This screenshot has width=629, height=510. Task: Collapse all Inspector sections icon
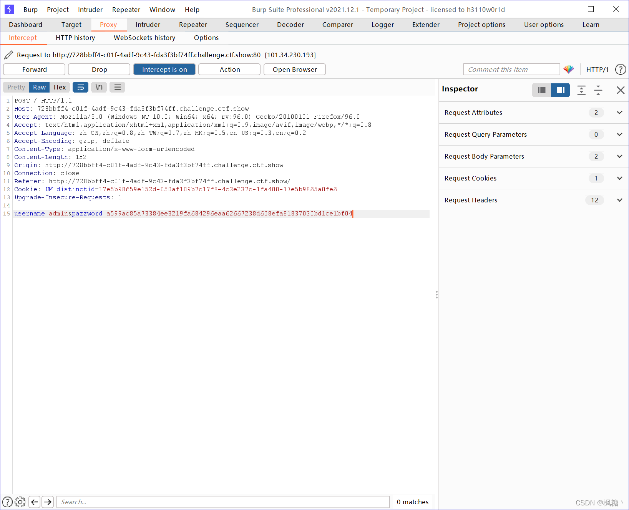pyautogui.click(x=598, y=90)
